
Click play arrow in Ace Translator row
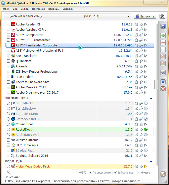pyautogui.click(x=146, y=56)
